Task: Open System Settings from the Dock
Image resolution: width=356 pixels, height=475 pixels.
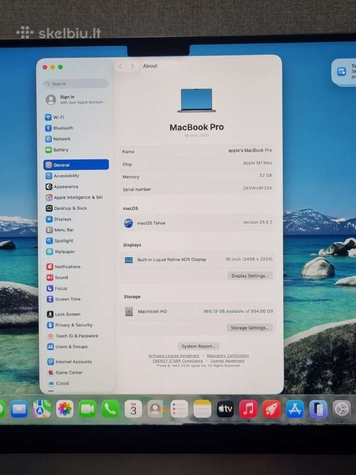Action: (341, 409)
